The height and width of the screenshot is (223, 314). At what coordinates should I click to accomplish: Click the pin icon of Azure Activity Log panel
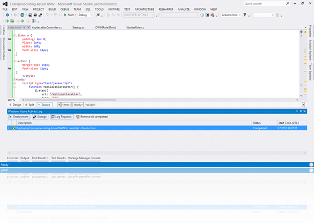click(301, 111)
